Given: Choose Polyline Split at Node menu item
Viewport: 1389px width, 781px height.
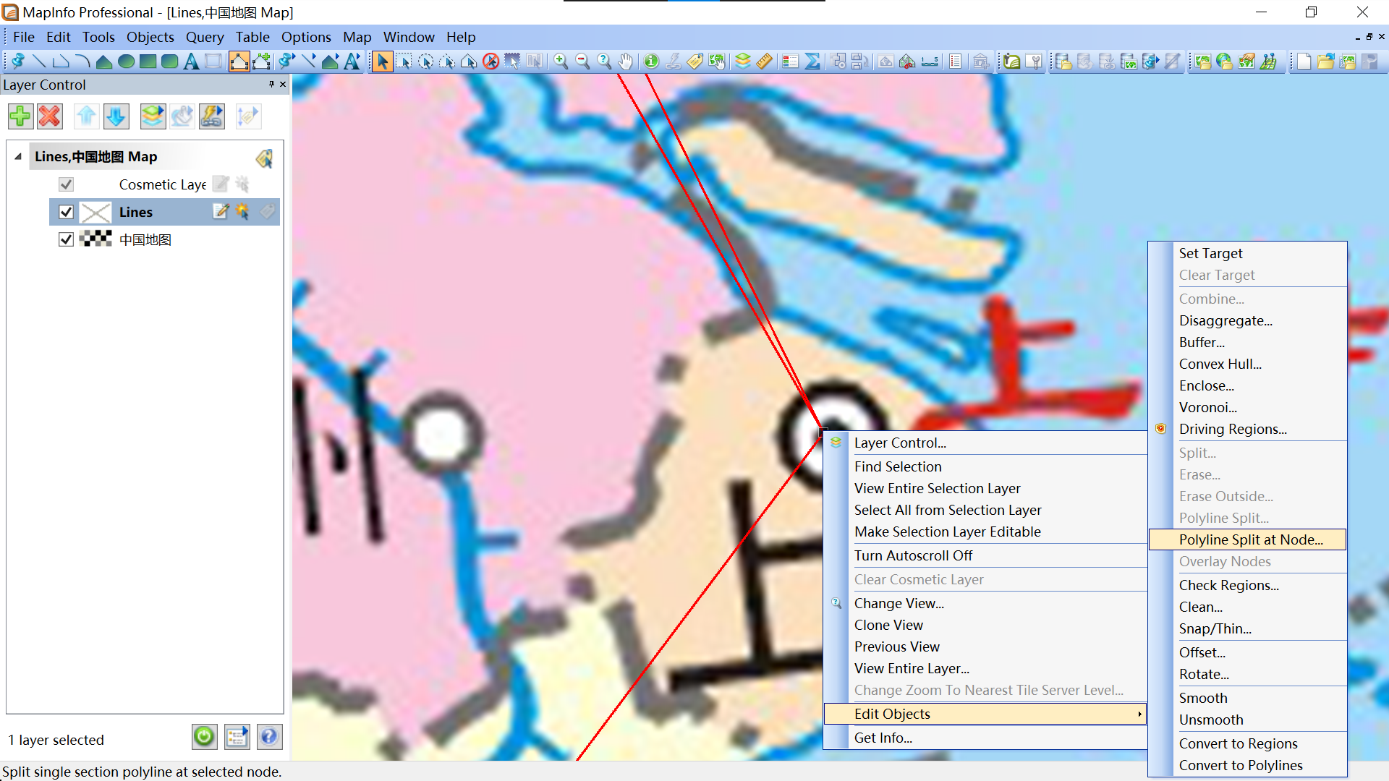Looking at the screenshot, I should pyautogui.click(x=1250, y=539).
